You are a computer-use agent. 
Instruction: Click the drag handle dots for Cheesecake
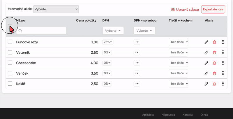point(223,63)
